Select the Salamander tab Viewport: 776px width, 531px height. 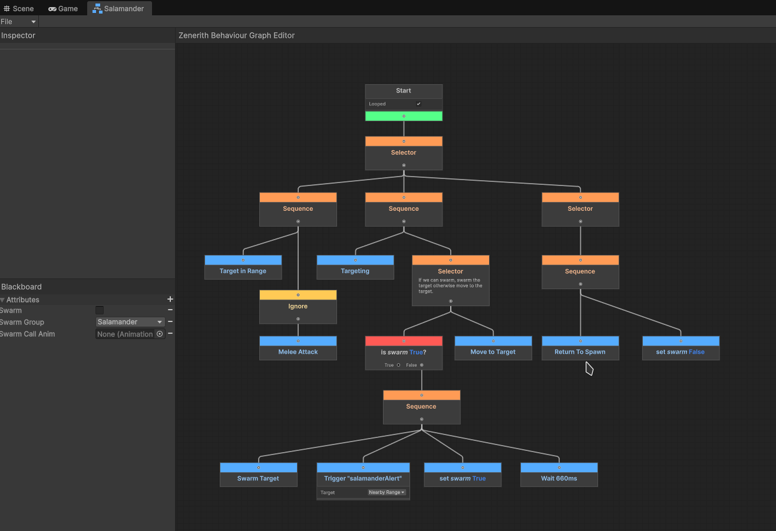120,9
